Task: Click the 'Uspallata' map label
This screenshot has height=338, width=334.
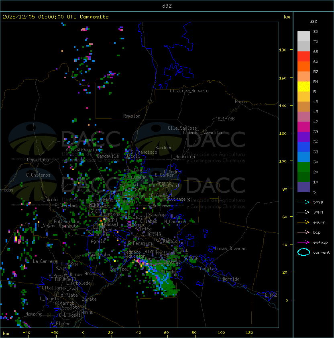Action: [38, 160]
